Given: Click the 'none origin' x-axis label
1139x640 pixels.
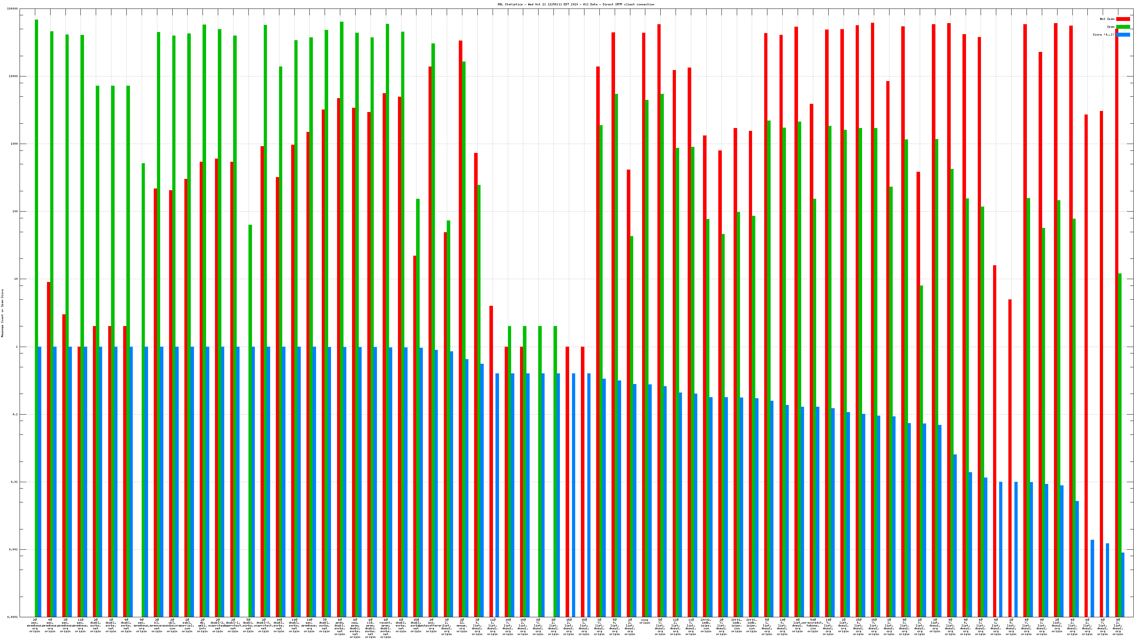Looking at the screenshot, I should coord(645,622).
